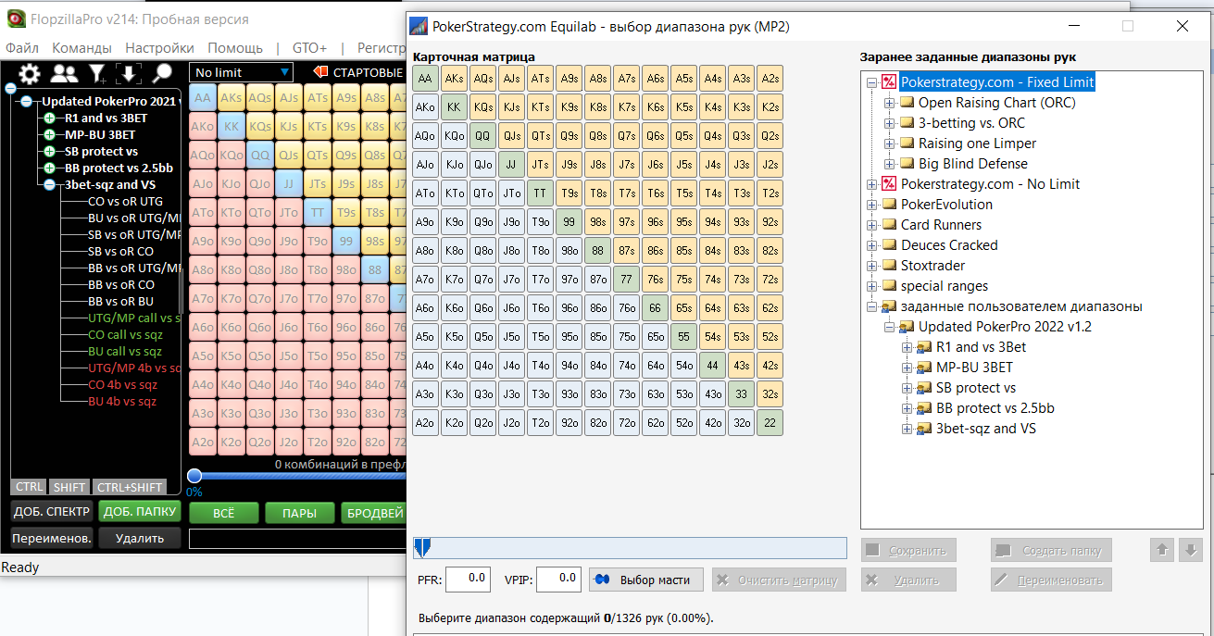Click the folder icon beside Stoxtrader
Viewport: 1214px width, 636px height.
click(889, 266)
